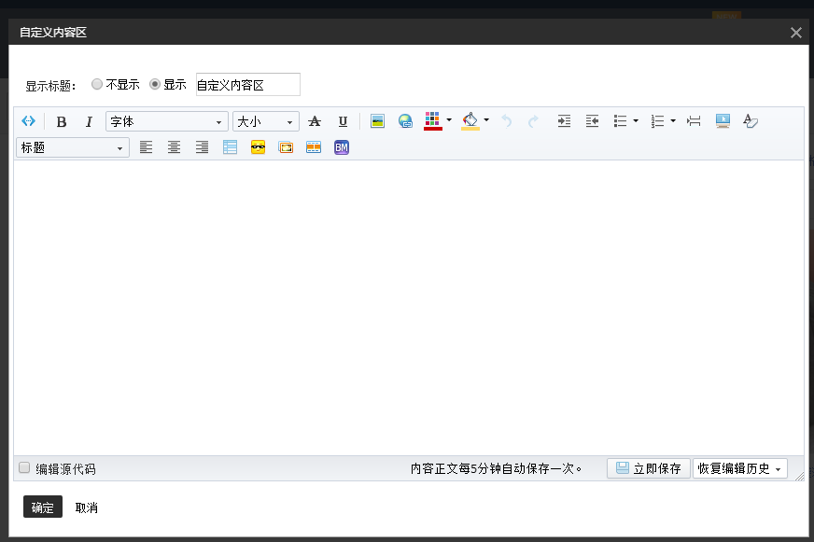Open the 字体 font dropdown
Image resolution: width=814 pixels, height=542 pixels.
(x=167, y=121)
